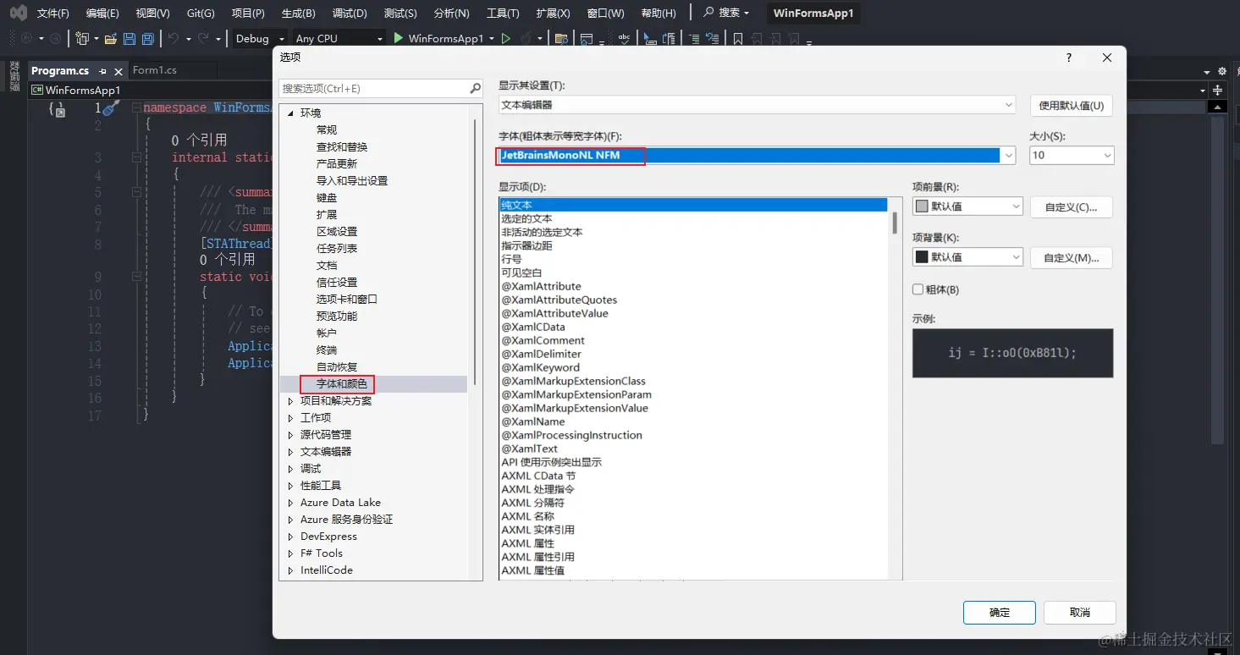This screenshot has height=655, width=1240.
Task: Click the Hot Reload flame icon
Action: 526,38
